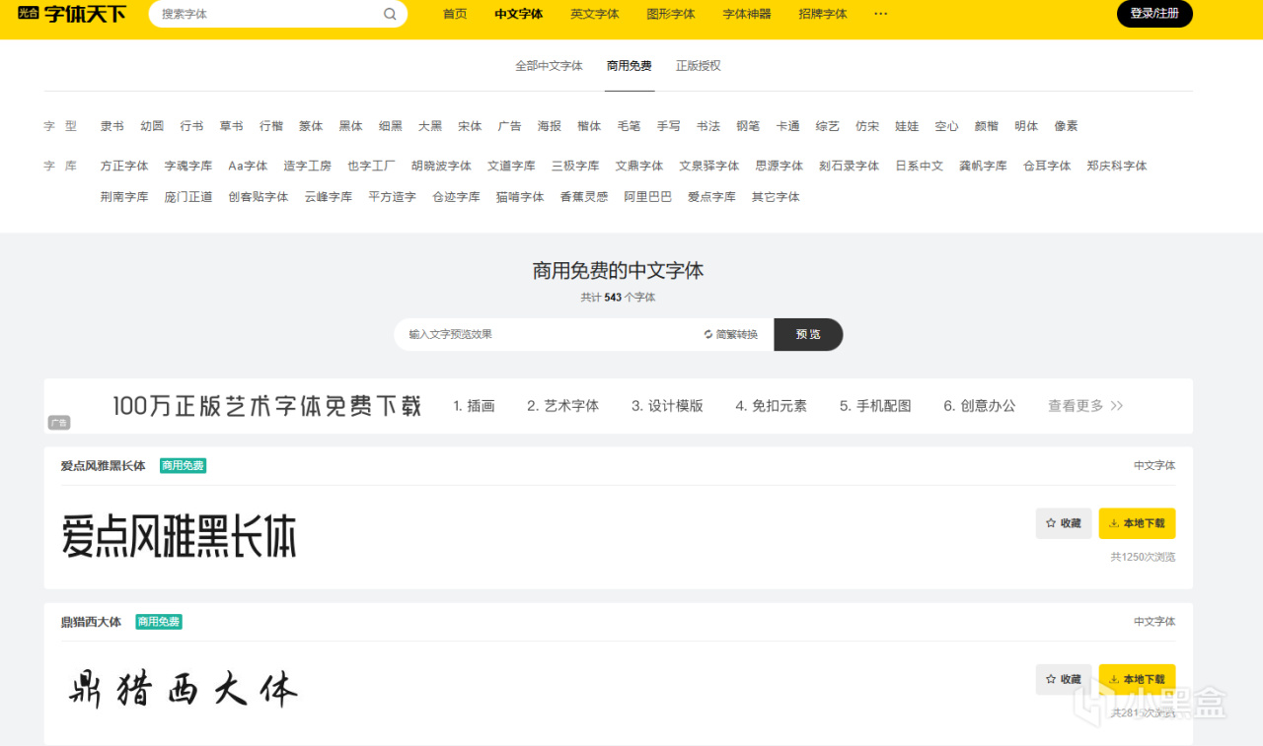The height and width of the screenshot is (746, 1263).
Task: Open ad link 2. 艺术字体
Action: [x=563, y=406]
